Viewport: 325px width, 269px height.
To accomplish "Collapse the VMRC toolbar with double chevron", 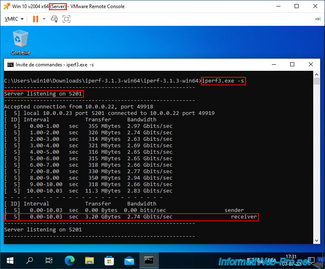I will tap(318, 19).
